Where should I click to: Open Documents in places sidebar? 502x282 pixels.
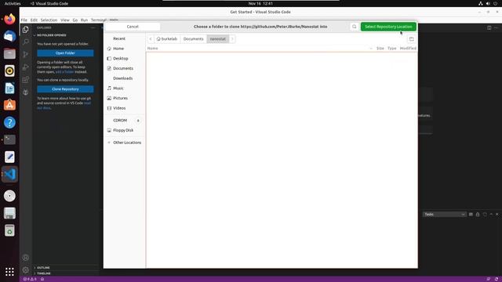tap(124, 68)
